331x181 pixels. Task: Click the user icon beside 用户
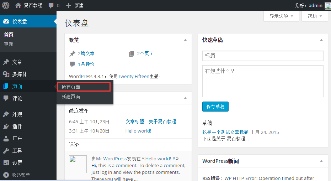tap(6, 139)
